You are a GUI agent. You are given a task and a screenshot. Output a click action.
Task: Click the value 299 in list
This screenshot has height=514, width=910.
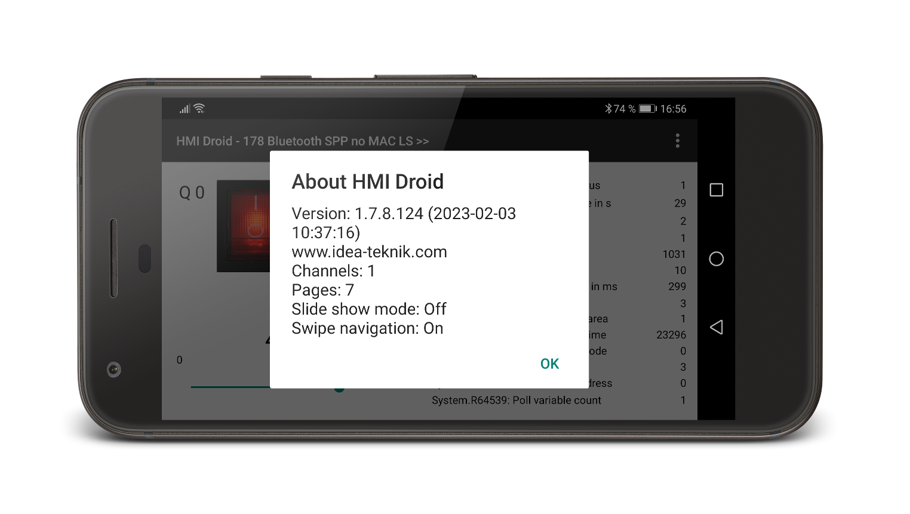[x=677, y=287]
